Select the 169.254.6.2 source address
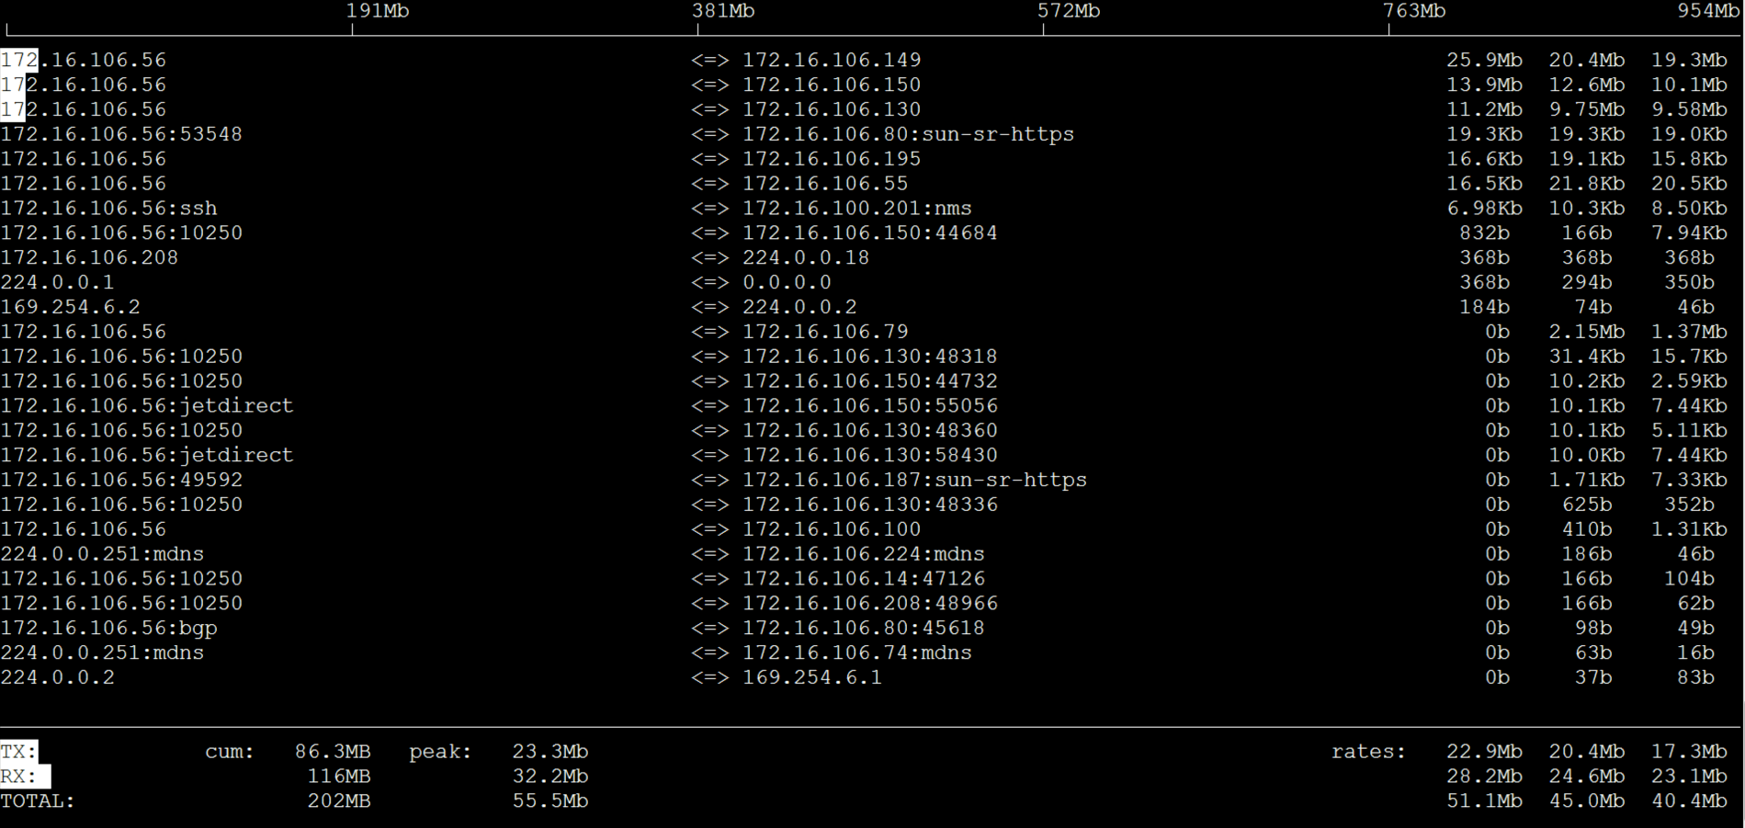This screenshot has width=1745, height=828. tap(70, 307)
